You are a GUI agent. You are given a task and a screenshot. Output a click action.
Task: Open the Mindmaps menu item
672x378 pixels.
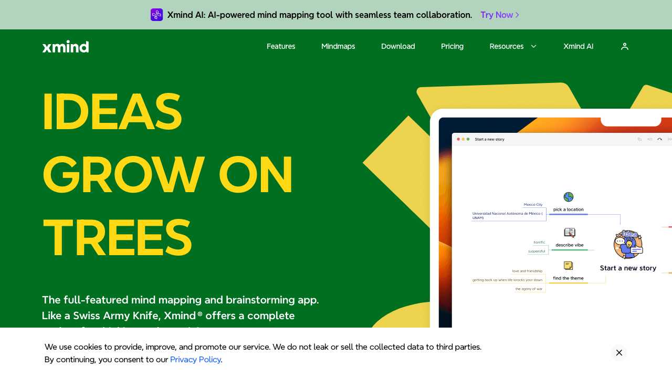click(338, 46)
